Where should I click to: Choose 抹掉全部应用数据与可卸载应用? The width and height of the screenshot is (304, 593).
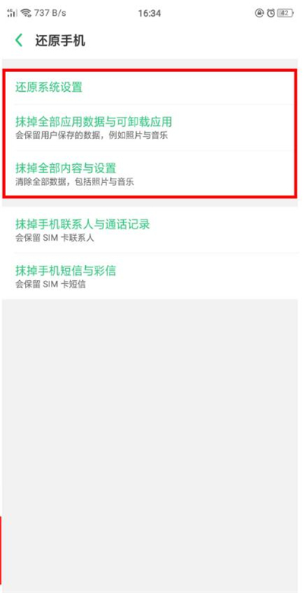tap(151, 128)
